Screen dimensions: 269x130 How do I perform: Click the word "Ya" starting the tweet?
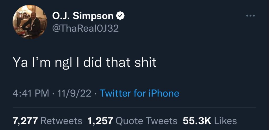pyautogui.click(x=19, y=63)
